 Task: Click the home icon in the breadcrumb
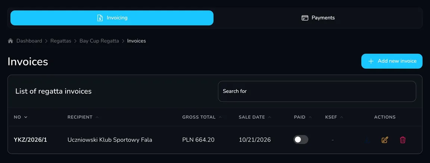[10, 41]
